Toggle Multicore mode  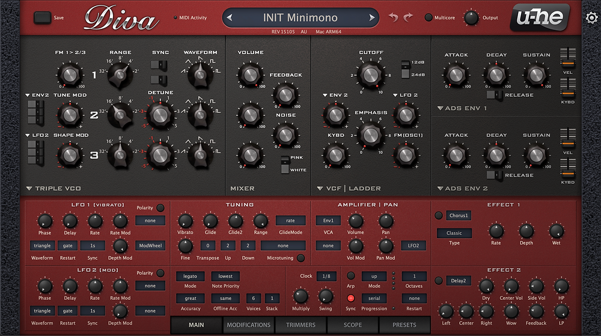coord(429,17)
